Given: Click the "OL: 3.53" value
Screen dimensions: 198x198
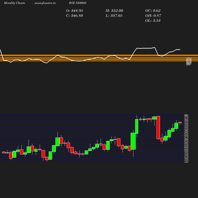Looking at the screenshot, I should [153, 21].
